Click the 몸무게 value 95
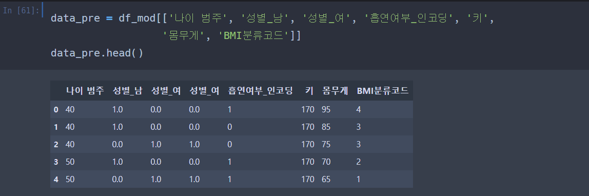 pyautogui.click(x=326, y=109)
